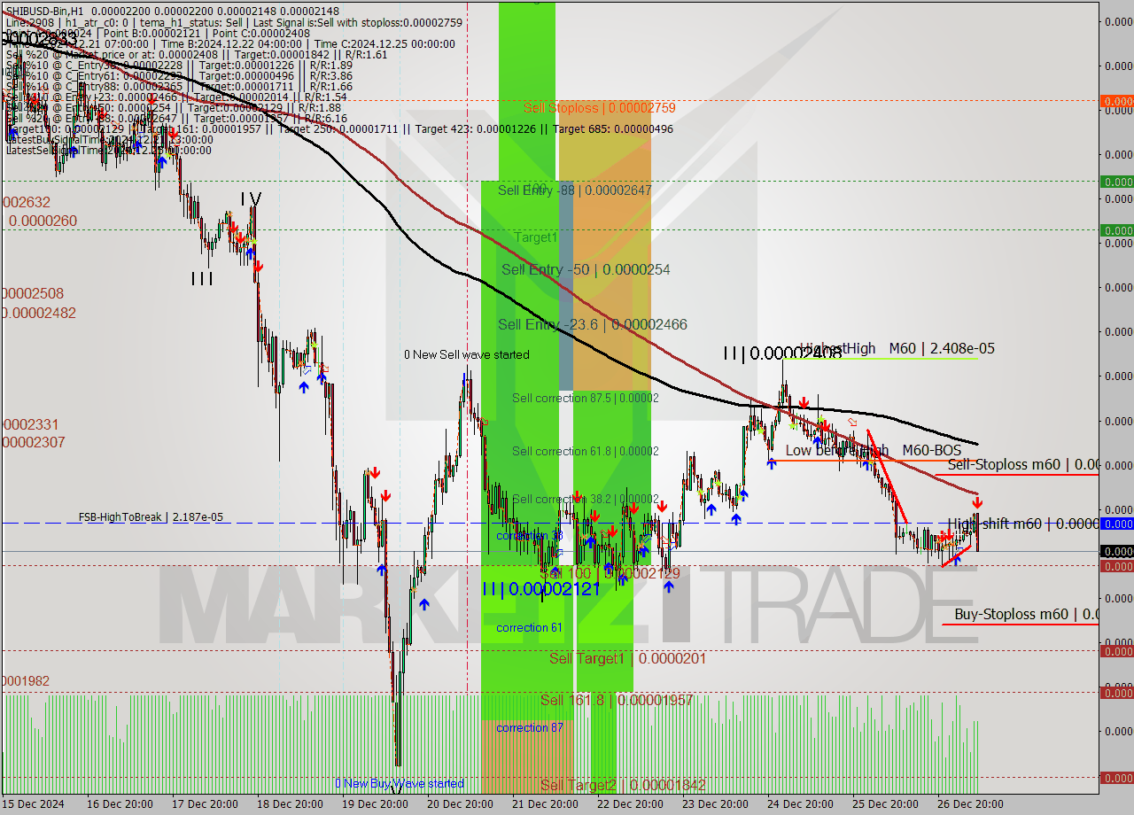Click the '20 Dec 20:00' time axis label
The height and width of the screenshot is (815, 1134).
point(460,804)
